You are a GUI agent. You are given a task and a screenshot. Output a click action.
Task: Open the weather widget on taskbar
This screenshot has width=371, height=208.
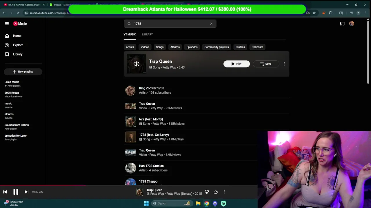coord(14,203)
